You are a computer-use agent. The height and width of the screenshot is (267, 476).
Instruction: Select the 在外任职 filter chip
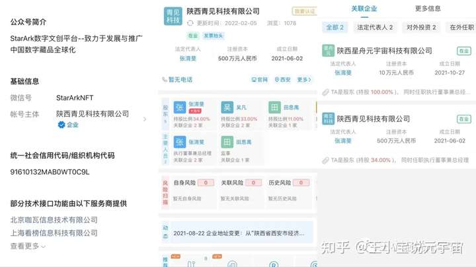pos(461,27)
